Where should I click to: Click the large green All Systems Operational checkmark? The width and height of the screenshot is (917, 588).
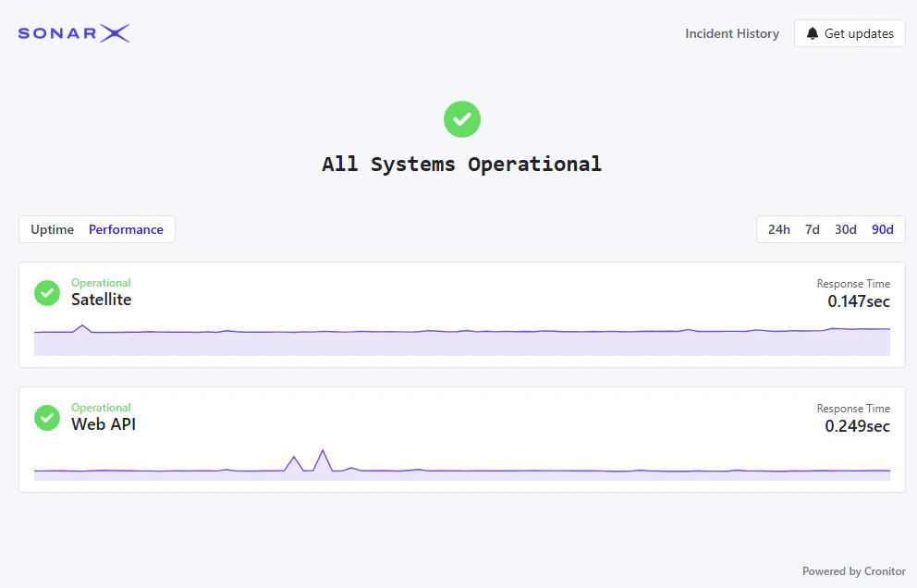[x=462, y=119]
